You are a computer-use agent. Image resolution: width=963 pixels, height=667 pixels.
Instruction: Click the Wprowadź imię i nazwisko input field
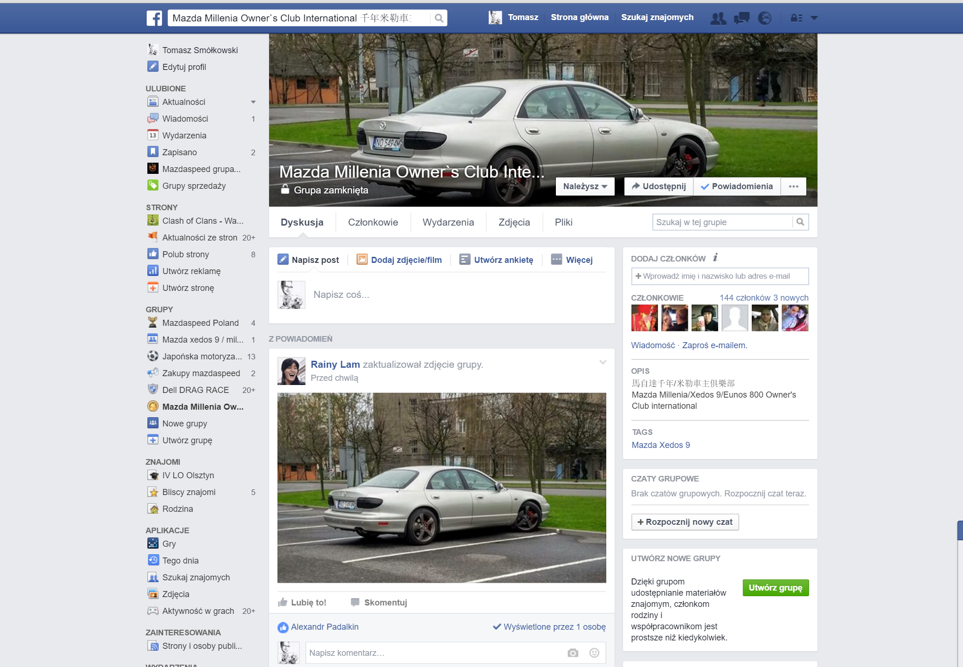click(720, 276)
